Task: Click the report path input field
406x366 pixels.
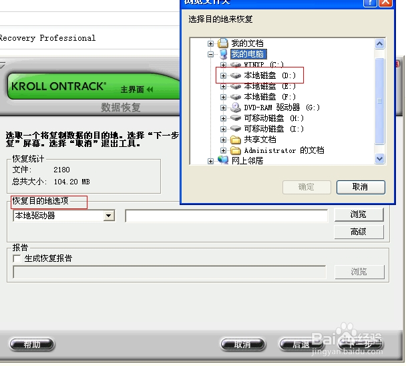Action: point(170,272)
